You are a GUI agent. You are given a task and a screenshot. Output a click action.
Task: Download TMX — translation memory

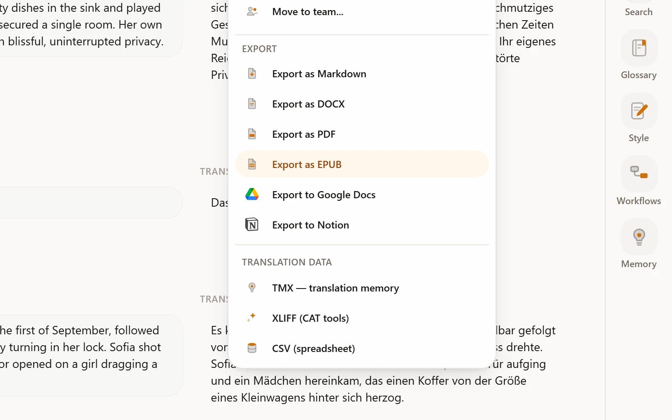click(x=362, y=288)
